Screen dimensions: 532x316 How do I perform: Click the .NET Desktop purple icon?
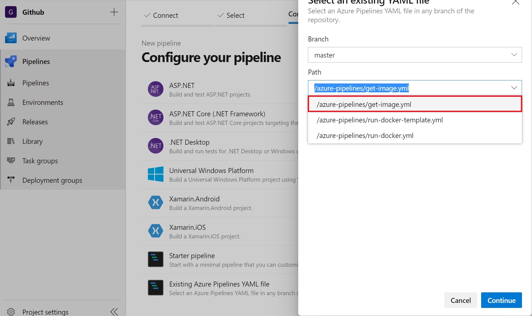tap(156, 146)
